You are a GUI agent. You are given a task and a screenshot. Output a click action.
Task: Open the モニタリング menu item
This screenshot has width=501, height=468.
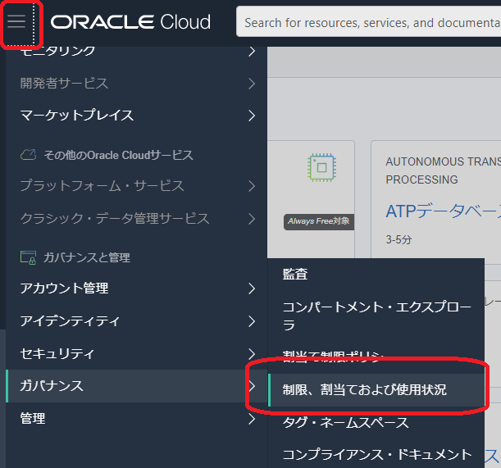point(57,52)
